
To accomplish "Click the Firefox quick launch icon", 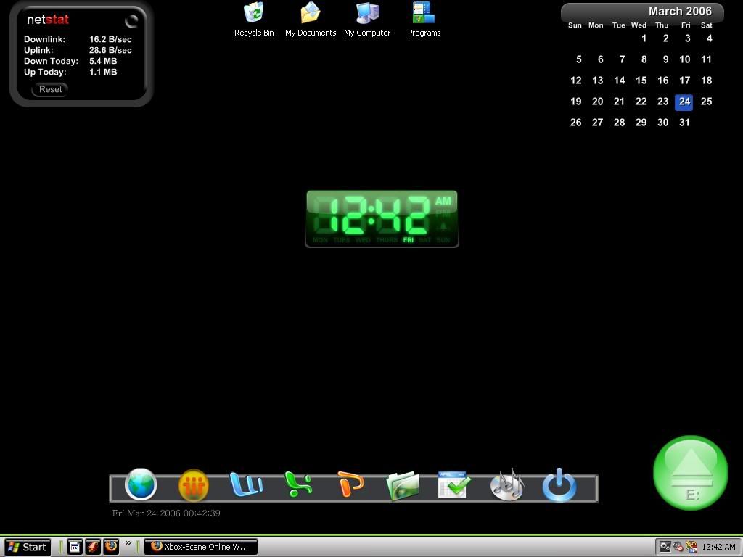I will [111, 547].
